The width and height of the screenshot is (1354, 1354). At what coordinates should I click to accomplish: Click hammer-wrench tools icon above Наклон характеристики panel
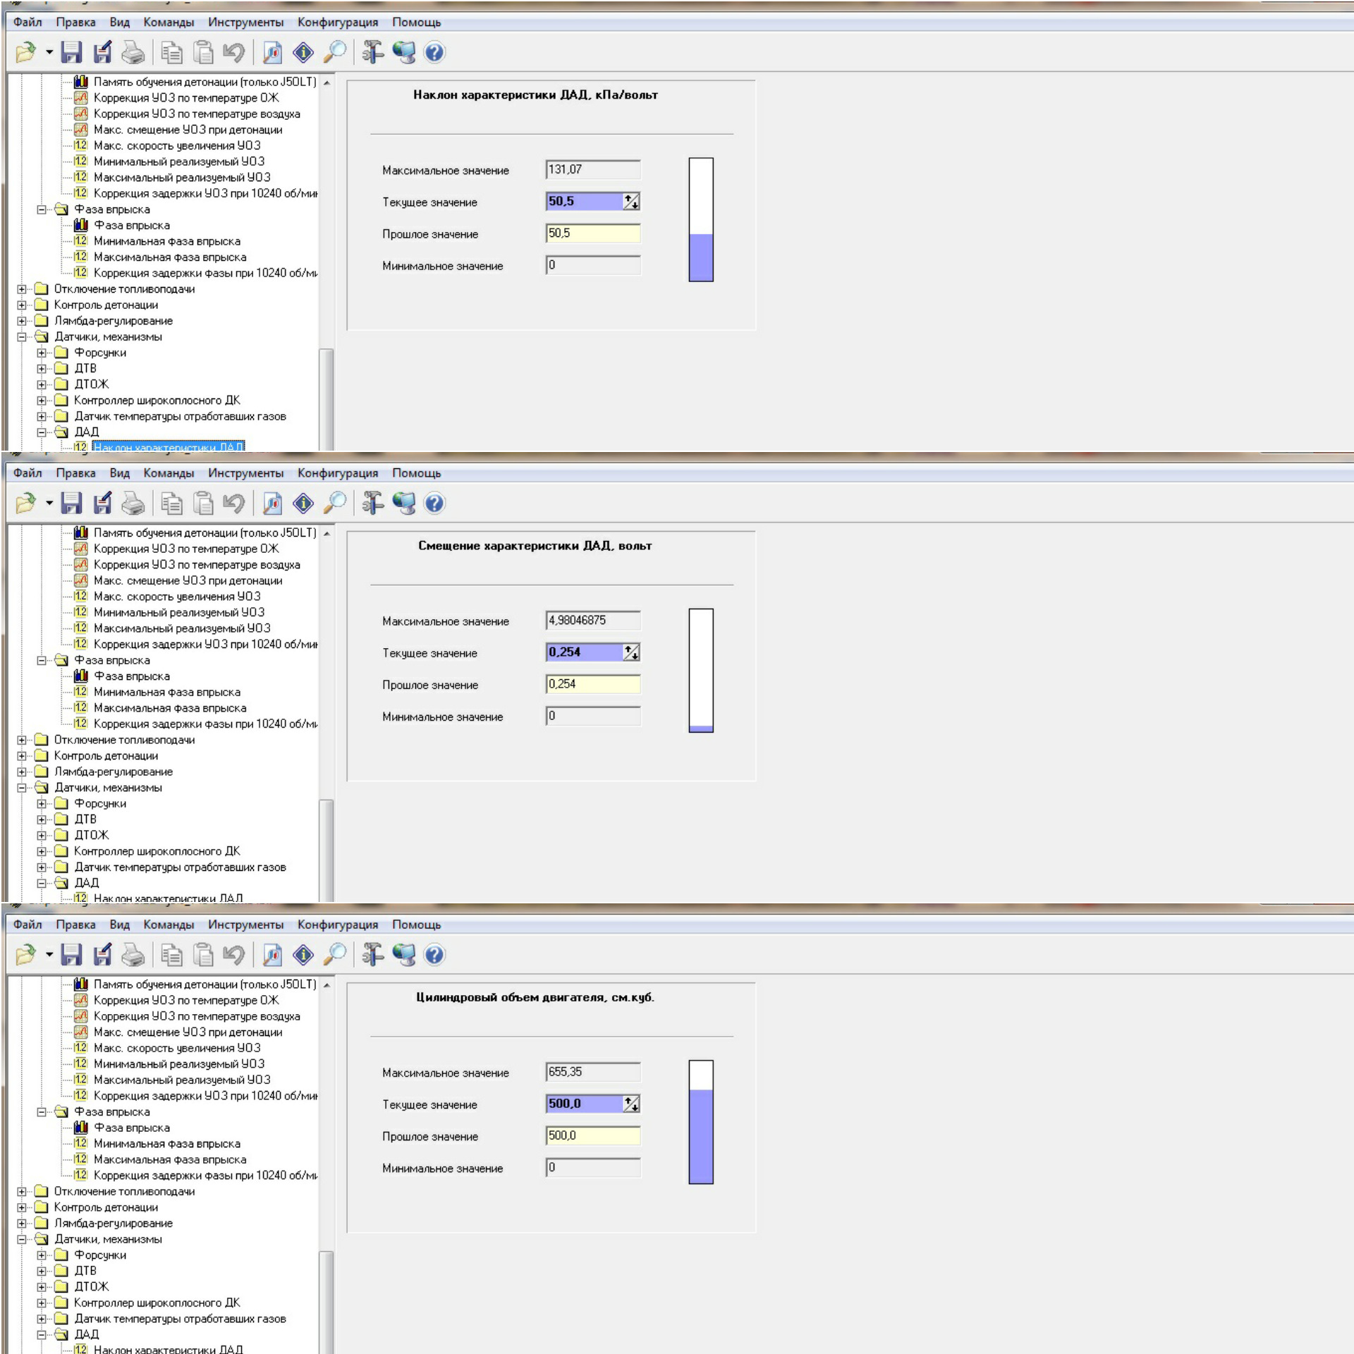[372, 52]
